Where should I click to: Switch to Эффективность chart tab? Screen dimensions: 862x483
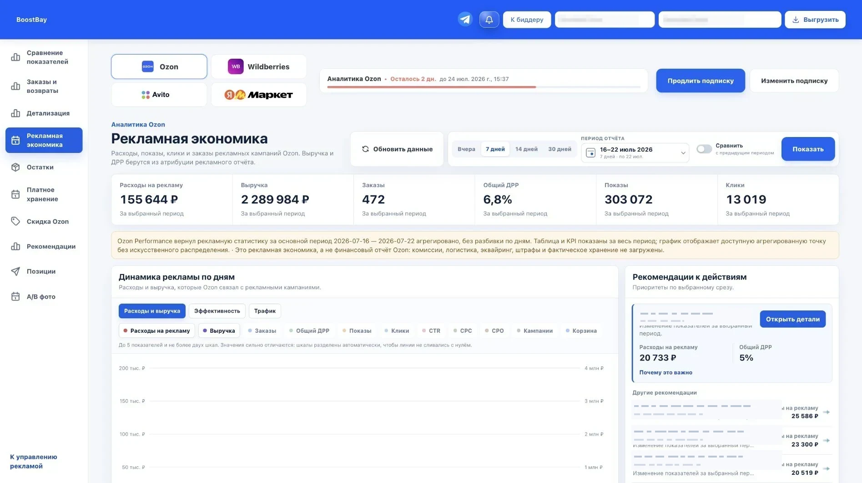217,311
